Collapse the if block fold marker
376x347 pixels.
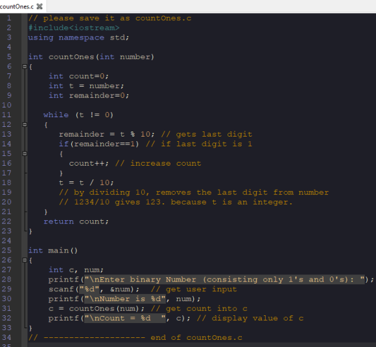[x=25, y=153]
